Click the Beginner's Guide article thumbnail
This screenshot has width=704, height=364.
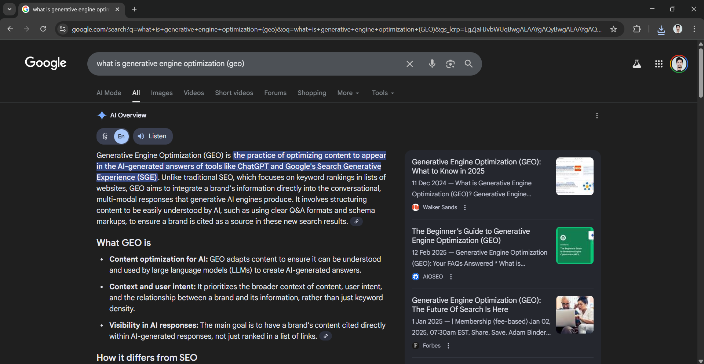574,245
